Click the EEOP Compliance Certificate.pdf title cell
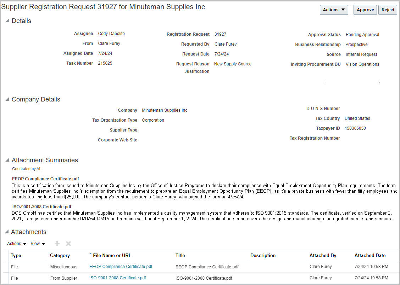400x285 pixels. point(207,267)
